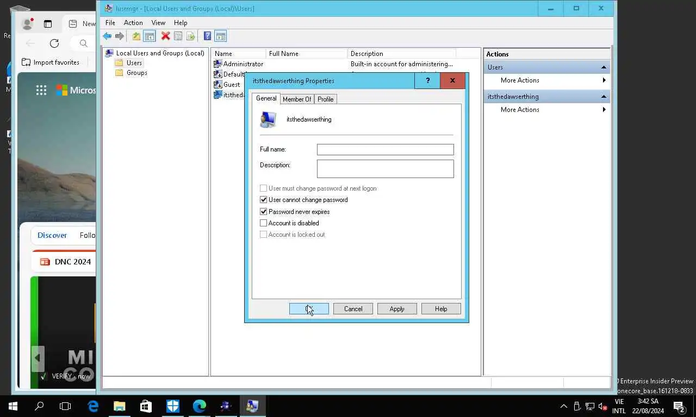The width and height of the screenshot is (696, 417).
Task: Select Users folder in console tree
Action: click(128, 63)
